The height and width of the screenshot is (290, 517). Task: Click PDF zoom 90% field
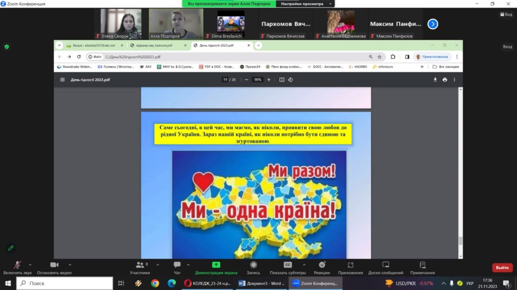pyautogui.click(x=257, y=80)
